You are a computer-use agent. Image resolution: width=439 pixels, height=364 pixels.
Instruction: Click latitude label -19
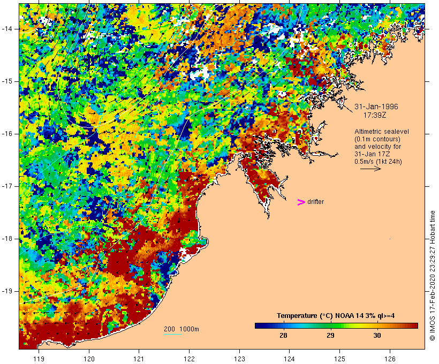pyautogui.click(x=7, y=291)
